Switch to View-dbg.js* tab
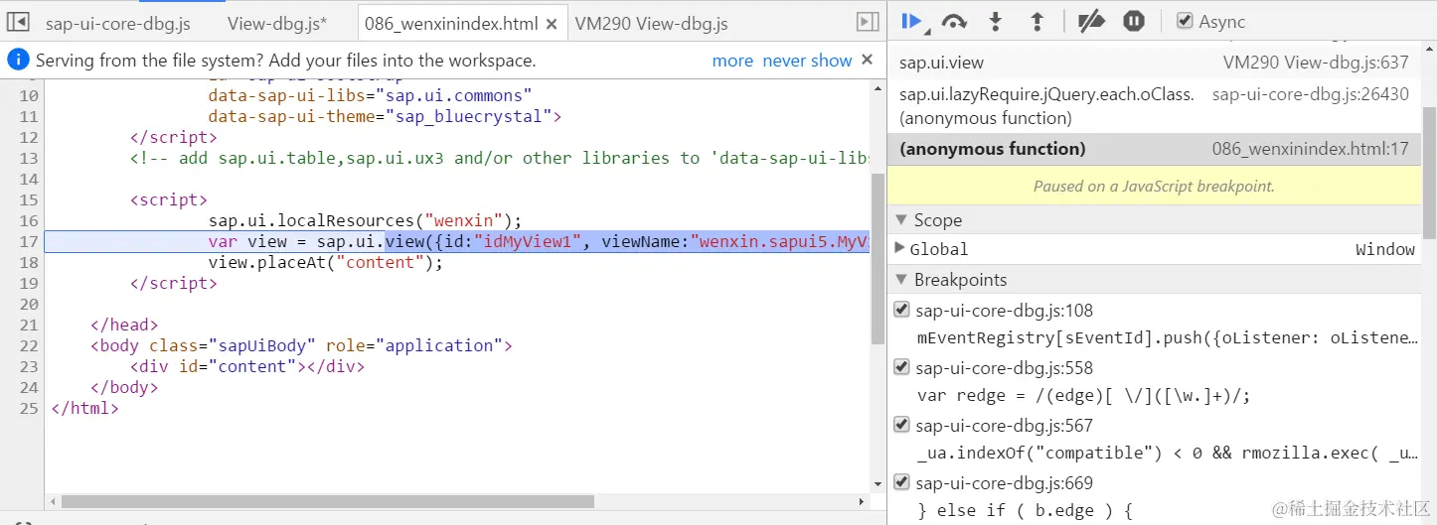This screenshot has height=525, width=1437. (277, 23)
